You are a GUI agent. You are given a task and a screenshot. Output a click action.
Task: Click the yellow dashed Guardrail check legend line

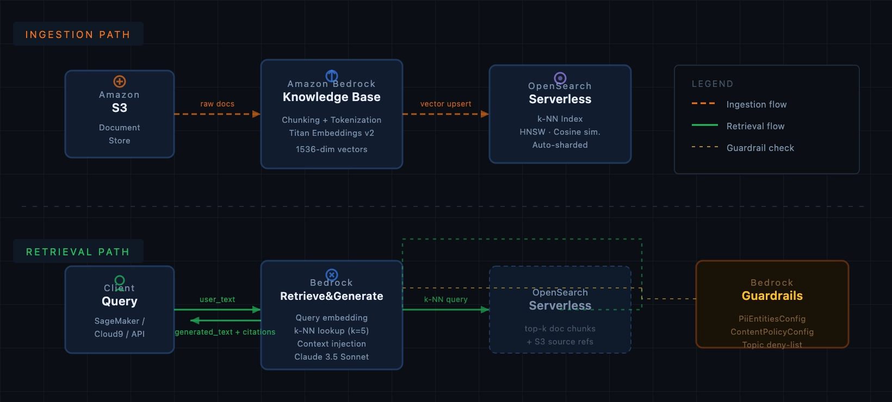(x=705, y=147)
